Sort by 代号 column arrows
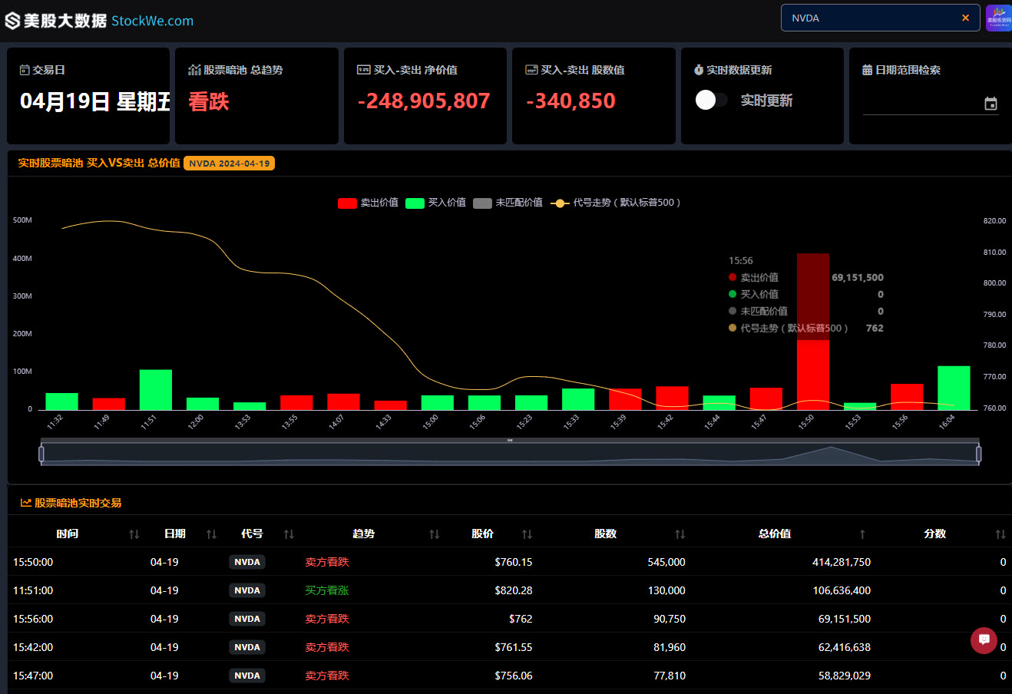Viewport: 1012px width, 694px height. 289,534
